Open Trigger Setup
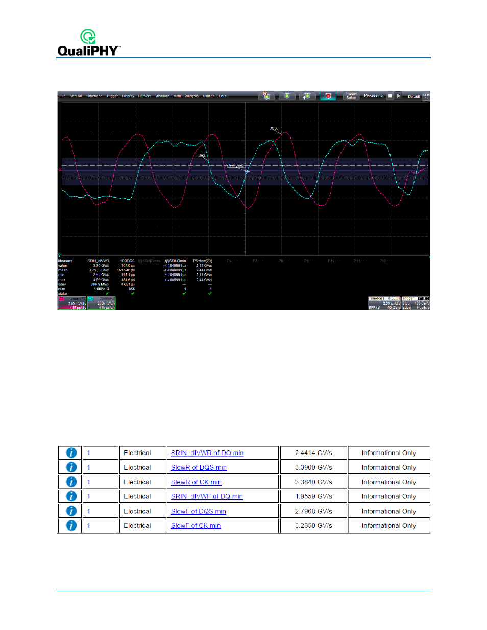The width and height of the screenshot is (487, 630). pos(351,96)
